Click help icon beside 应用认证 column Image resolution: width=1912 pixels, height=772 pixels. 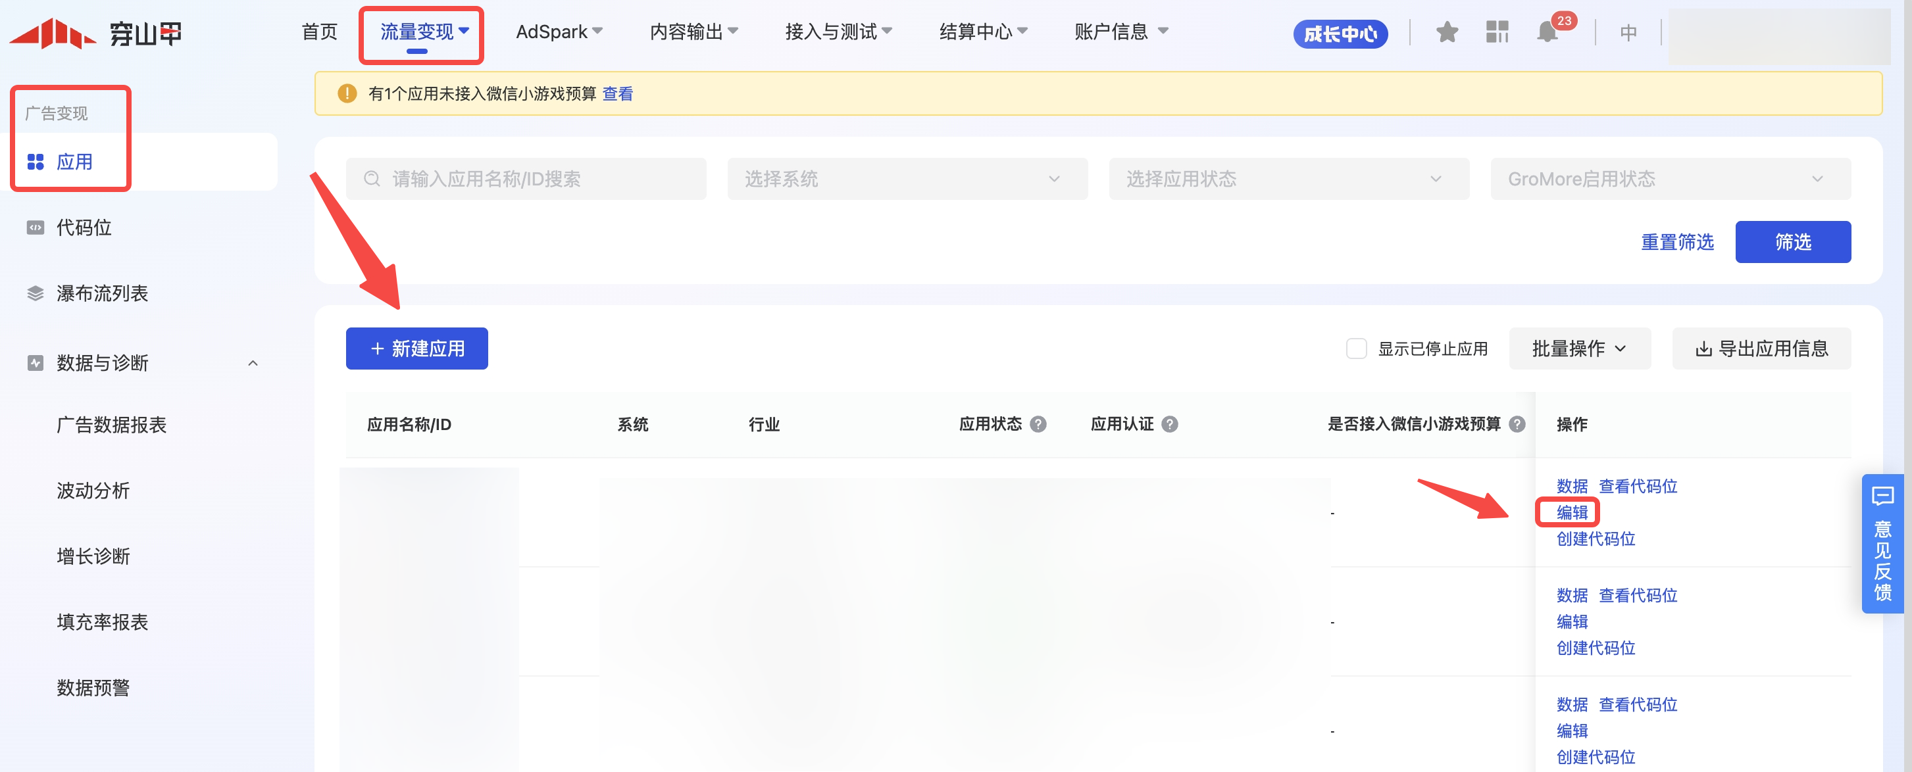click(x=1170, y=424)
